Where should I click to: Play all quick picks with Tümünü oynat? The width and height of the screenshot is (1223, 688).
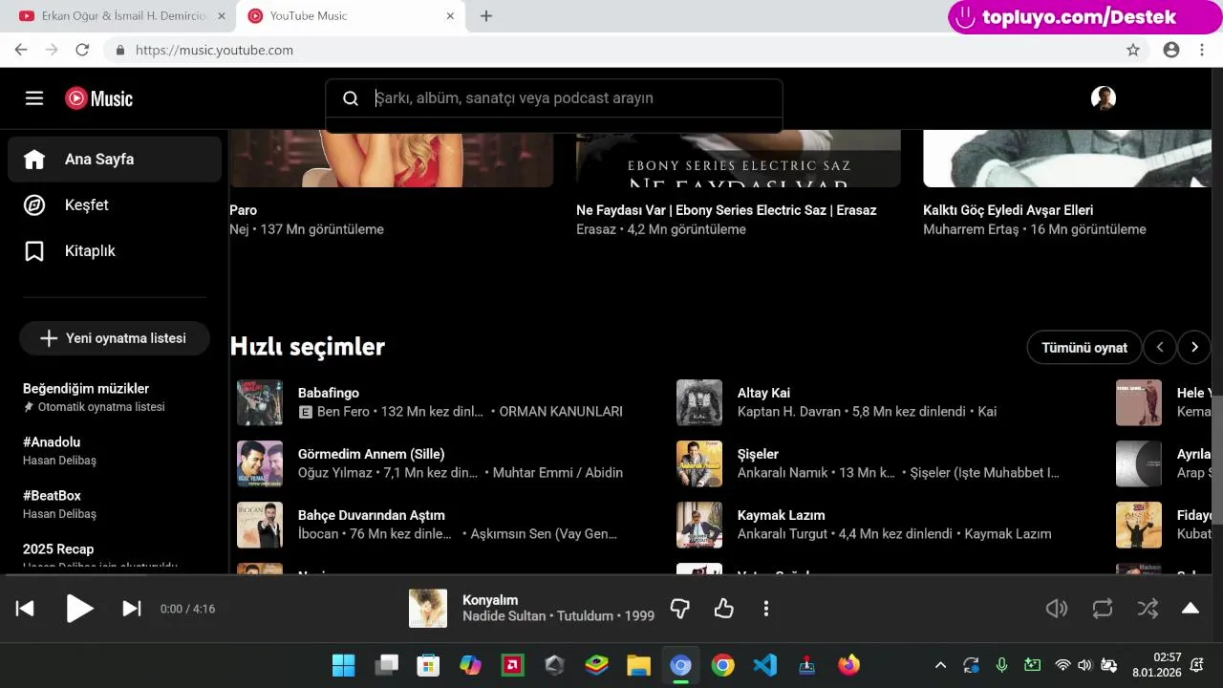click(1084, 348)
